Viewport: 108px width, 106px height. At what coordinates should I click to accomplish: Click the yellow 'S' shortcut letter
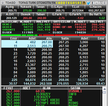76,3
